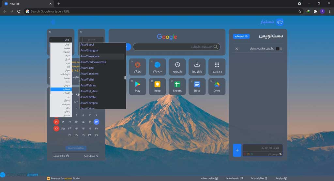Remove the Drive shortcut tile
Screen dimensions: 334x181
(x=211, y=81)
